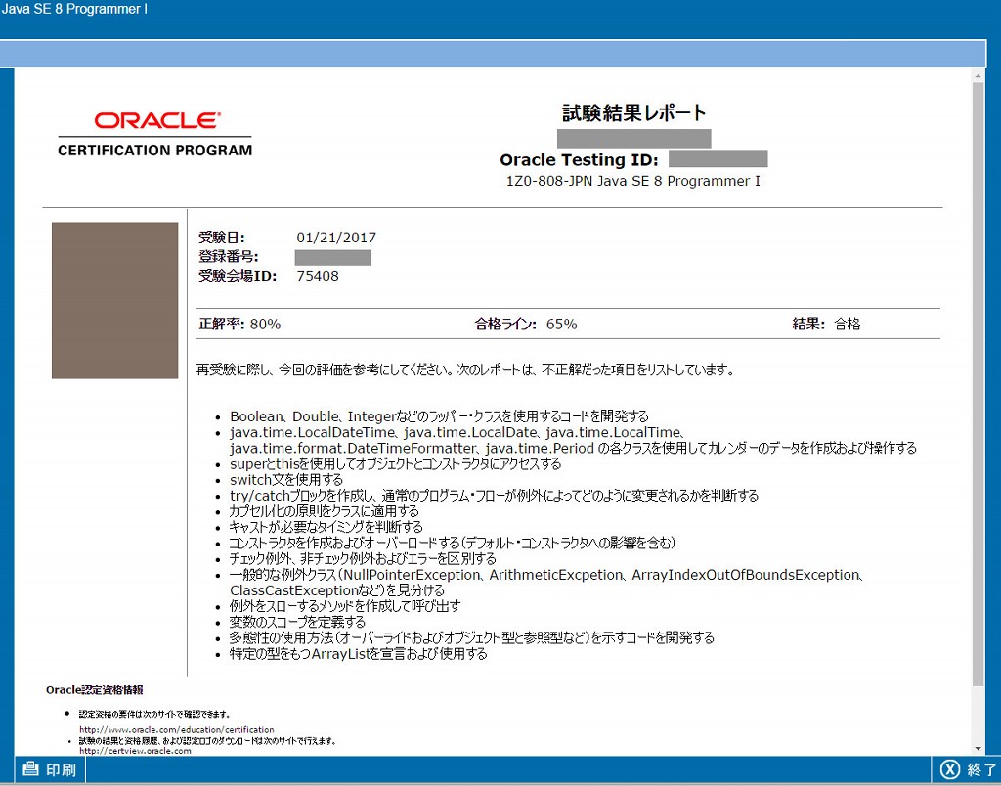Click the Boolean、Double、Integer wrapper class item
1001x786 pixels.
[x=439, y=416]
